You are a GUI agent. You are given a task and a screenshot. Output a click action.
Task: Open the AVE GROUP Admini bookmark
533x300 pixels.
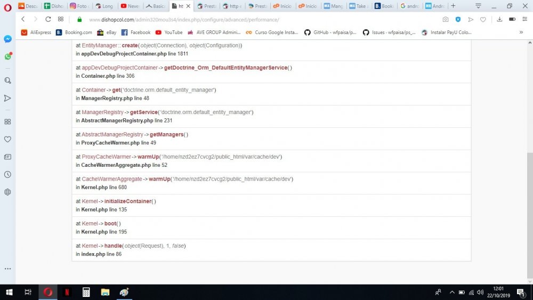(214, 33)
